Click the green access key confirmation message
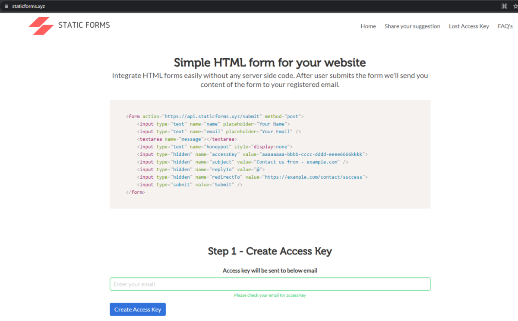This screenshot has width=518, height=321. pos(270,295)
